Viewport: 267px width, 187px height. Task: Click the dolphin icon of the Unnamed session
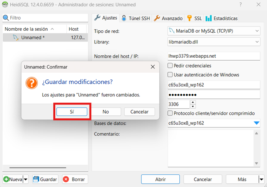click(x=16, y=37)
